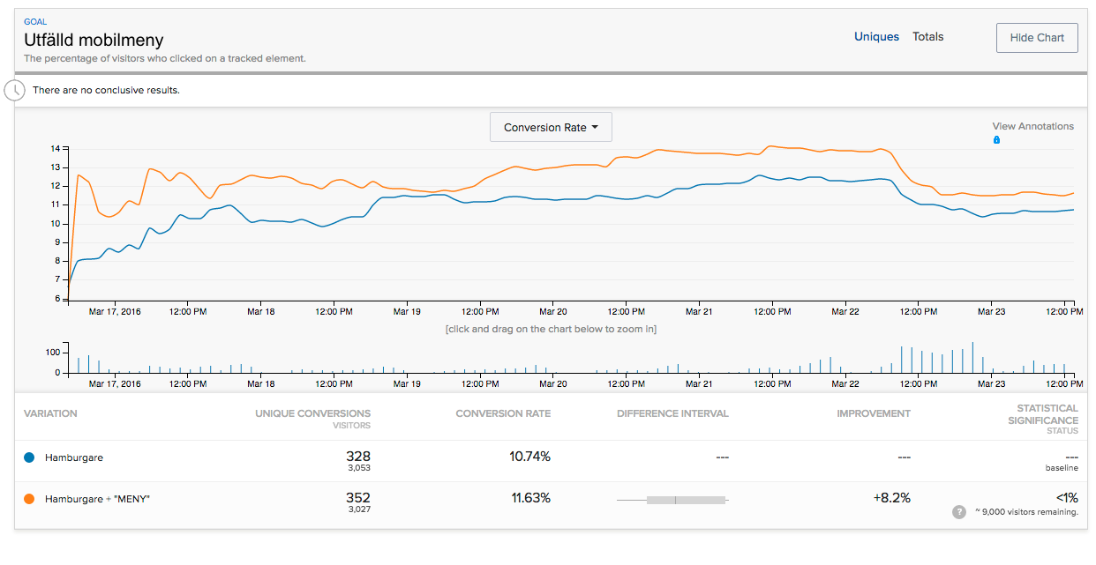Hide the chart with Hide Chart button
1096x565 pixels.
click(1037, 38)
